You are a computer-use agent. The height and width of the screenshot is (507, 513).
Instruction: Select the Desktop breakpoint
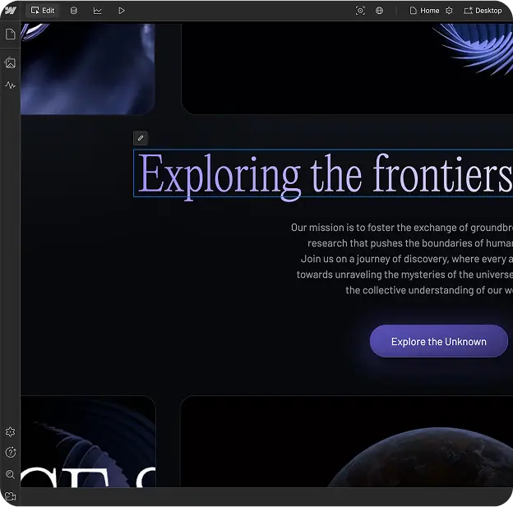[x=483, y=11]
